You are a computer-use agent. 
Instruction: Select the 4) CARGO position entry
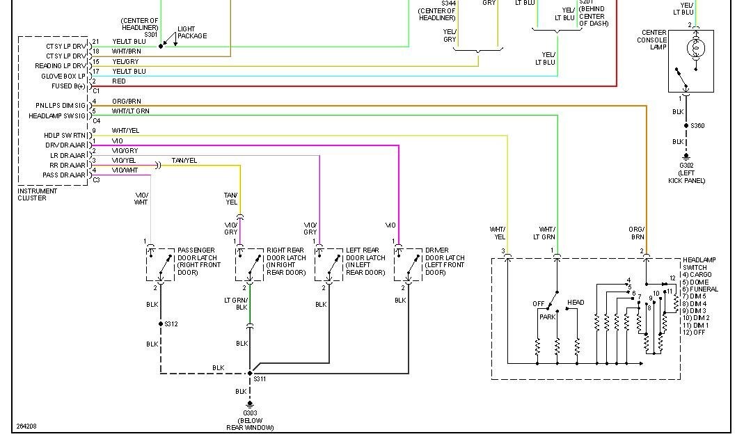(697, 275)
